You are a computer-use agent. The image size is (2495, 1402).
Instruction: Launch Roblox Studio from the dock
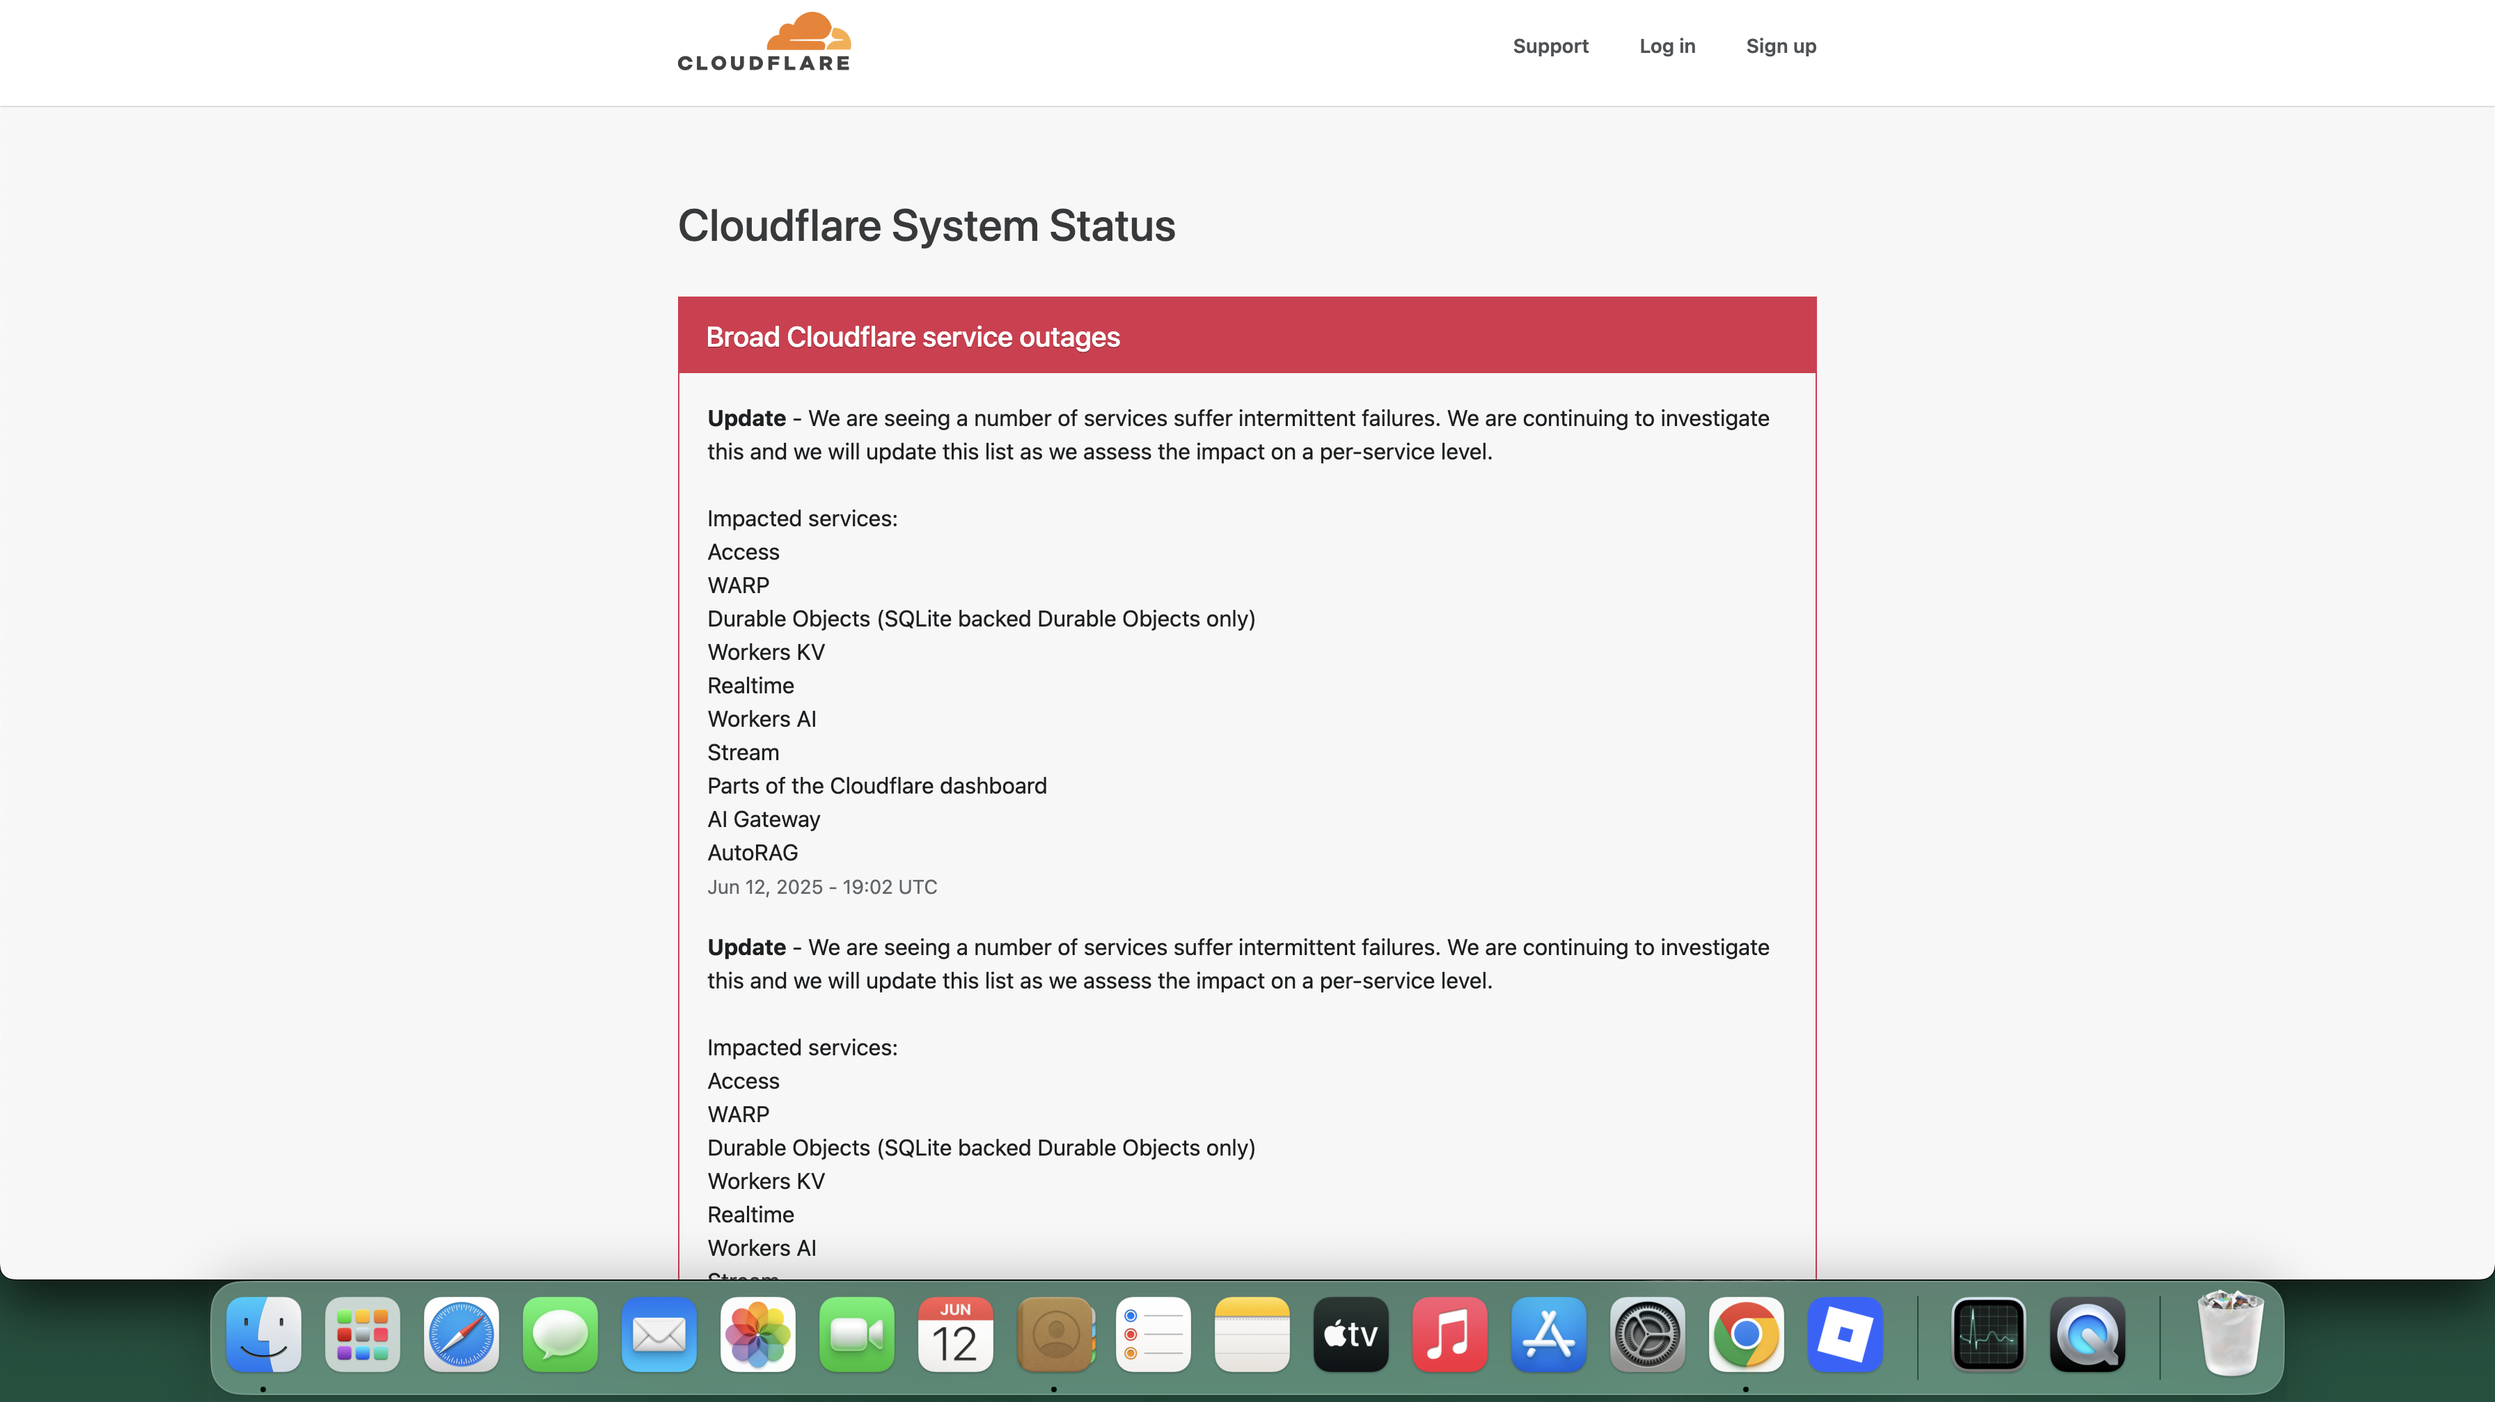coord(1844,1334)
